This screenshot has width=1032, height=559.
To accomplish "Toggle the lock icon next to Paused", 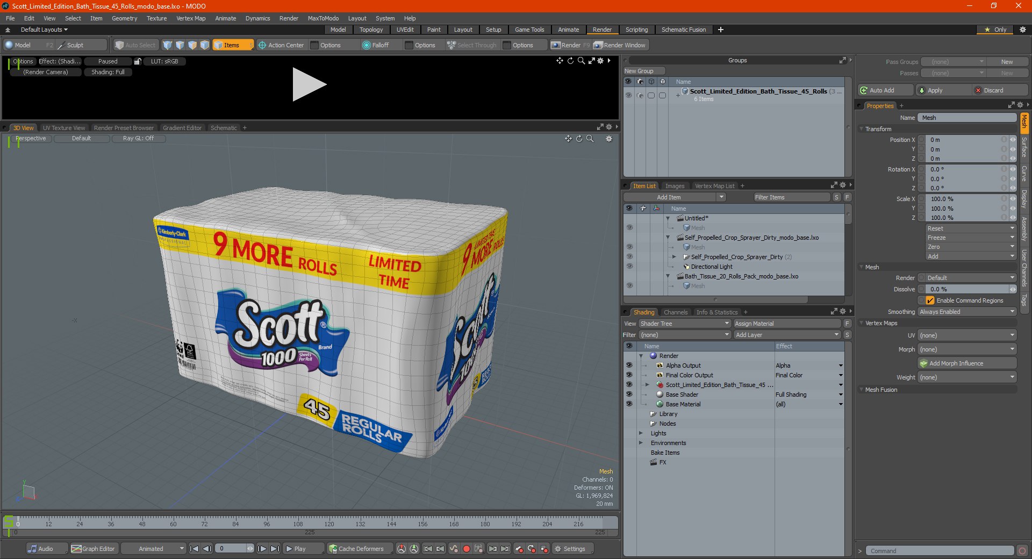I will pos(138,61).
